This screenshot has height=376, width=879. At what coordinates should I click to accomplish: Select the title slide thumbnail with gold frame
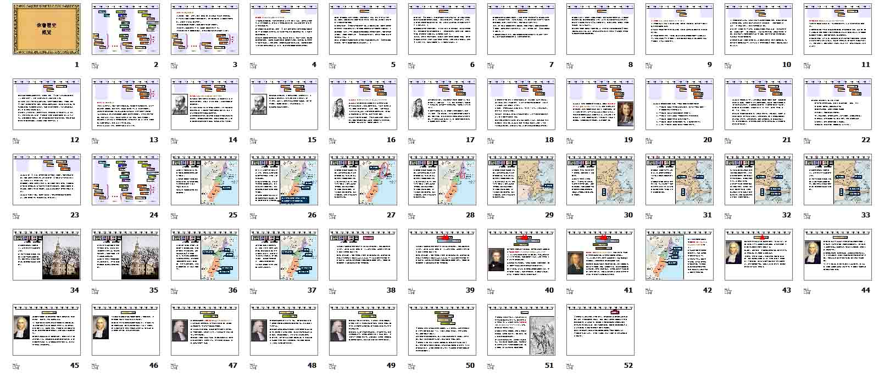47,29
